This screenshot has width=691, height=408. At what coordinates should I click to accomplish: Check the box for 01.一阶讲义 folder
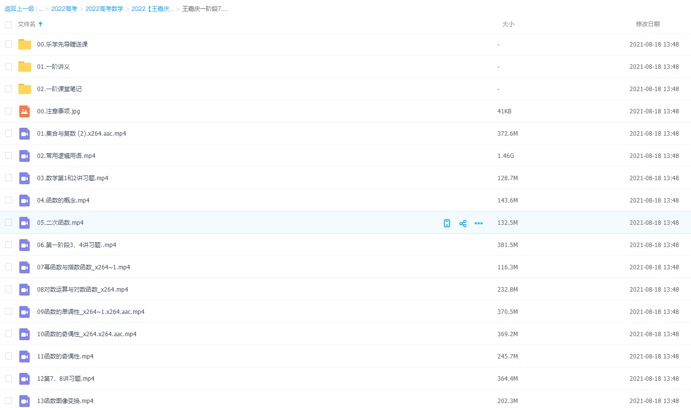(x=8, y=66)
